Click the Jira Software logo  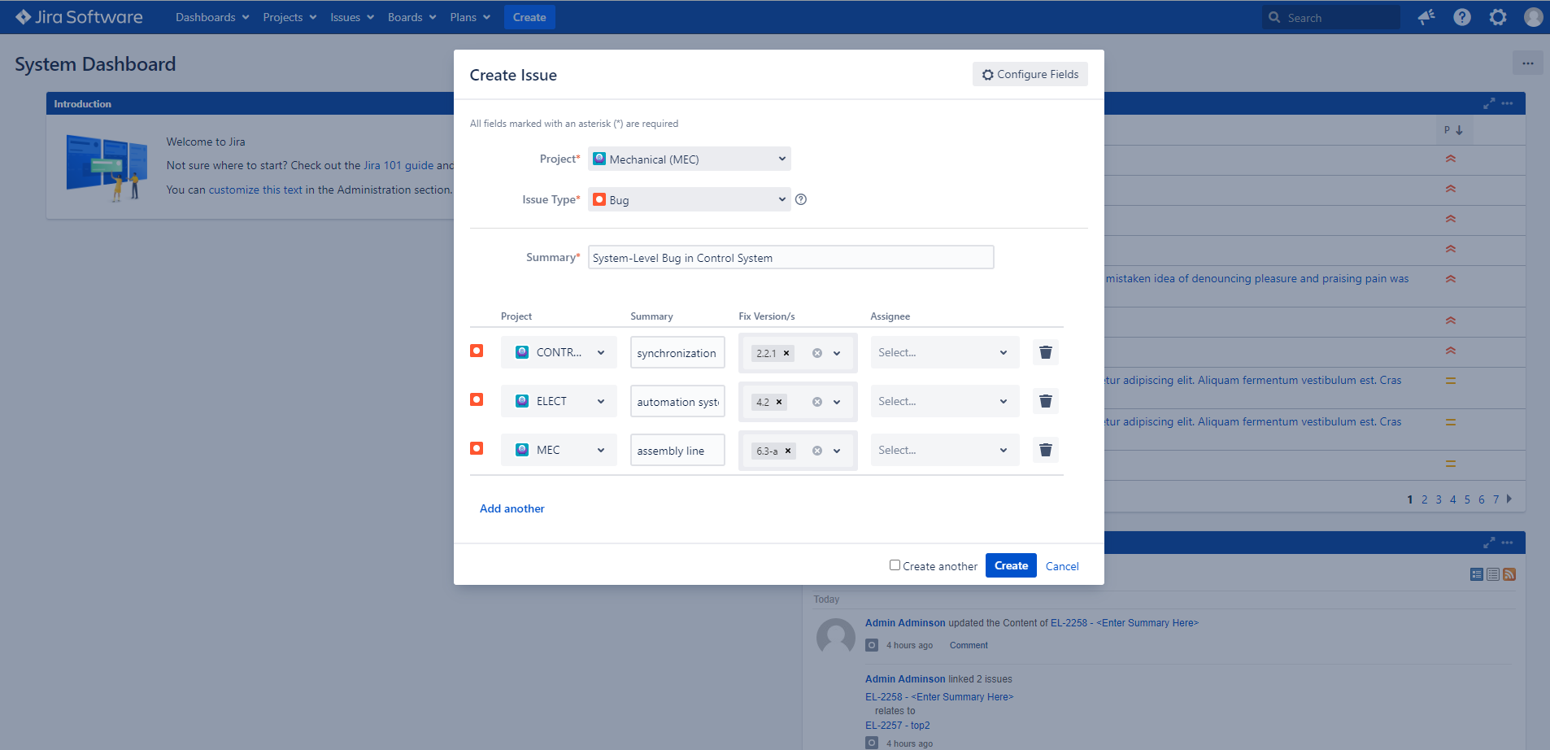(79, 17)
